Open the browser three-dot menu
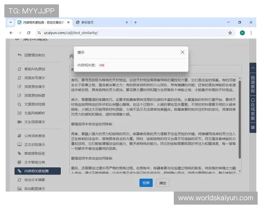 click(251, 33)
